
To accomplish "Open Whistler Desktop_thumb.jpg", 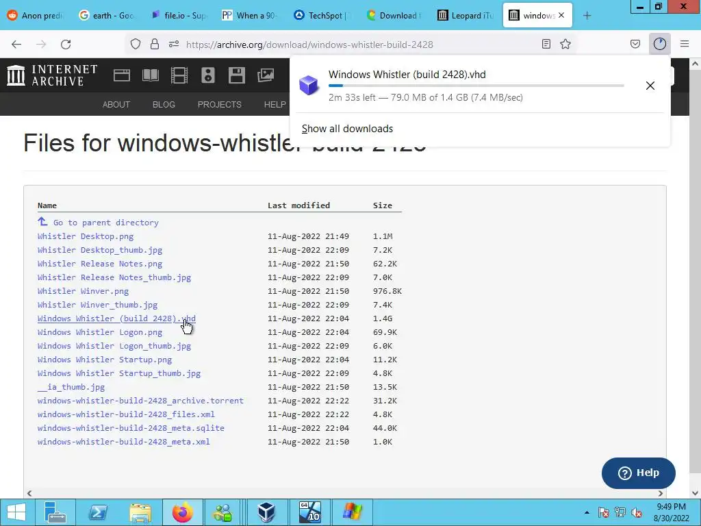I will [100, 249].
